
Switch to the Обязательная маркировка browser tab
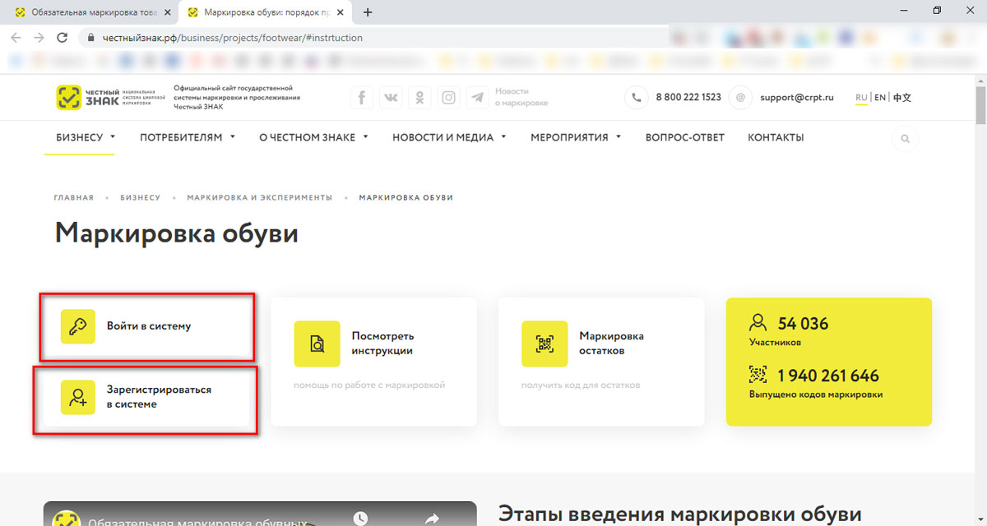pyautogui.click(x=93, y=12)
